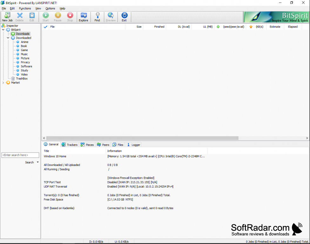310x244 pixels.
Task: Click the BitSpirit banner logo
Action: [276, 17]
